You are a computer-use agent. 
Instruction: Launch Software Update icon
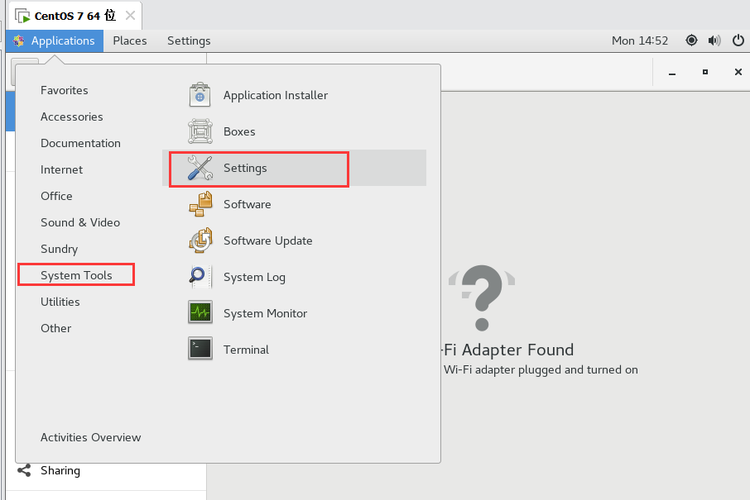point(200,240)
